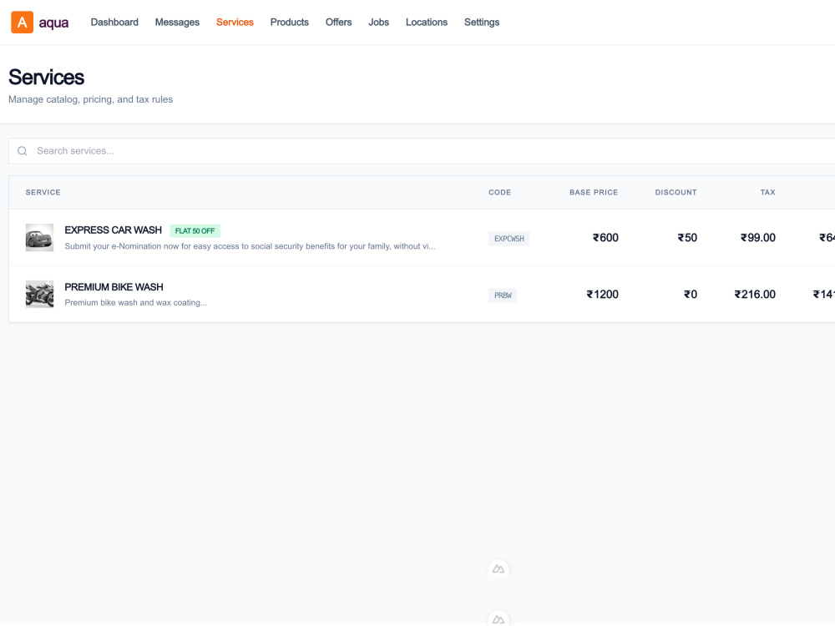Select the ₹99.00 tax cell
The height and width of the screenshot is (626, 835).
(758, 238)
